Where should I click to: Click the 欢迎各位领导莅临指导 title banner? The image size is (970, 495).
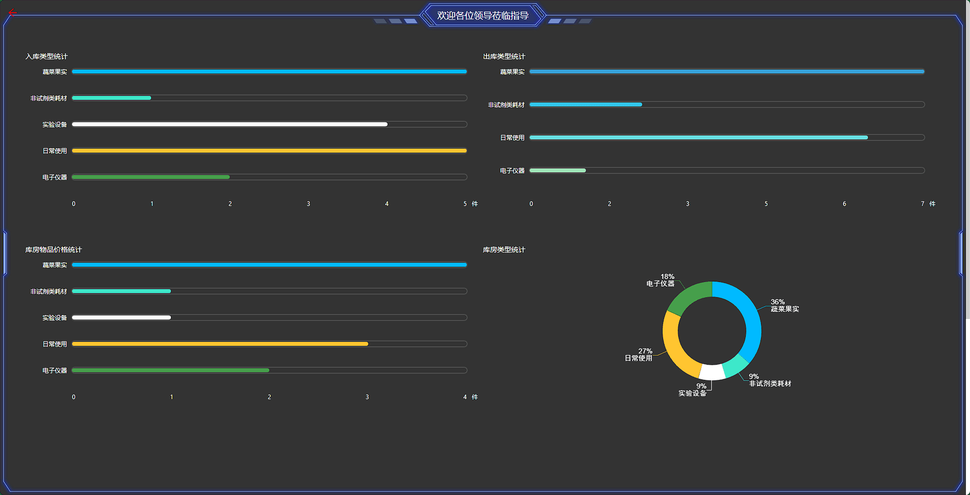tap(483, 15)
